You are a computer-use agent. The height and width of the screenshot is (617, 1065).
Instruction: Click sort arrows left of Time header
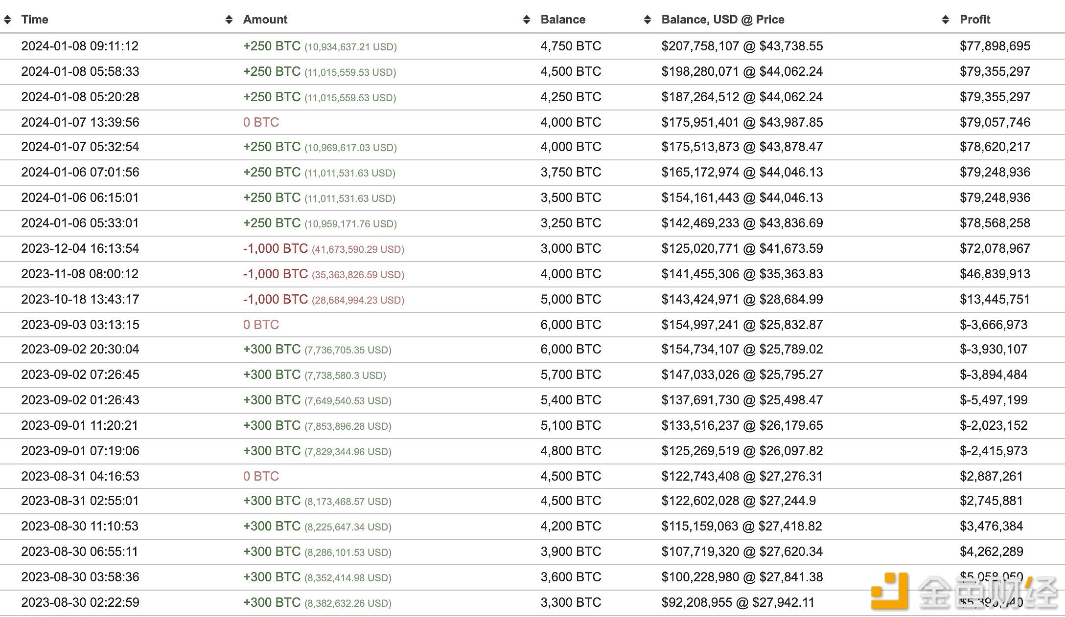7,20
